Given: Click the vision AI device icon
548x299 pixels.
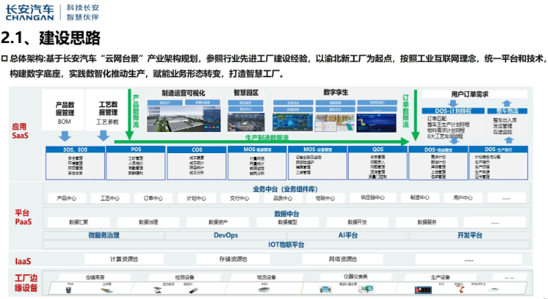Looking at the screenshot, I should [x=192, y=290].
